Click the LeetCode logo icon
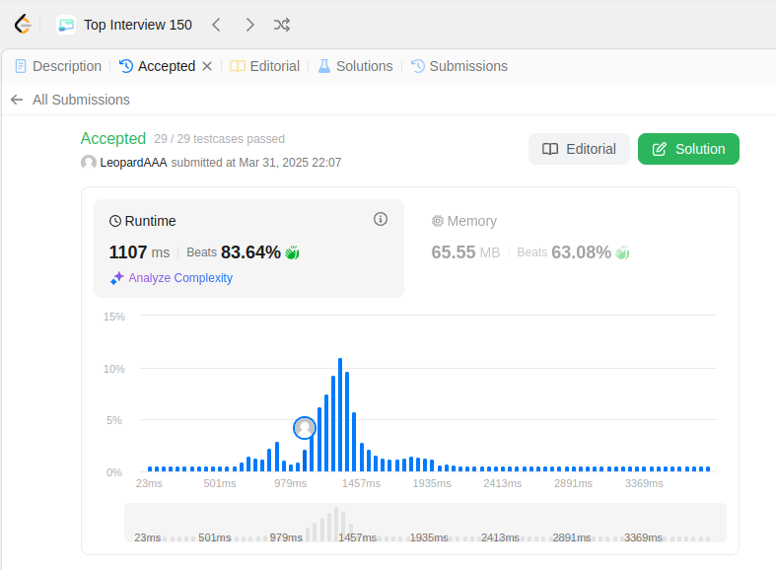 click(23, 25)
